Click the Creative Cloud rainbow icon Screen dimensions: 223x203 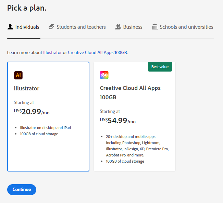pos(104,75)
